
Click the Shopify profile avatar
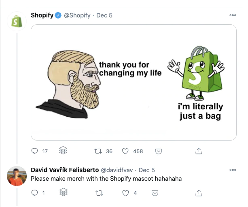(17, 21)
